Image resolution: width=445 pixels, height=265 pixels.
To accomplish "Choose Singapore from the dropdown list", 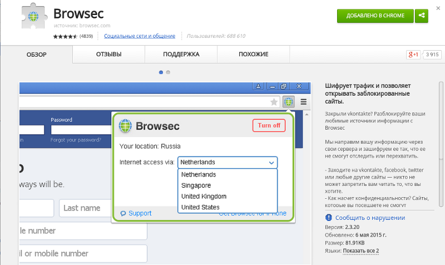I will tap(228, 185).
